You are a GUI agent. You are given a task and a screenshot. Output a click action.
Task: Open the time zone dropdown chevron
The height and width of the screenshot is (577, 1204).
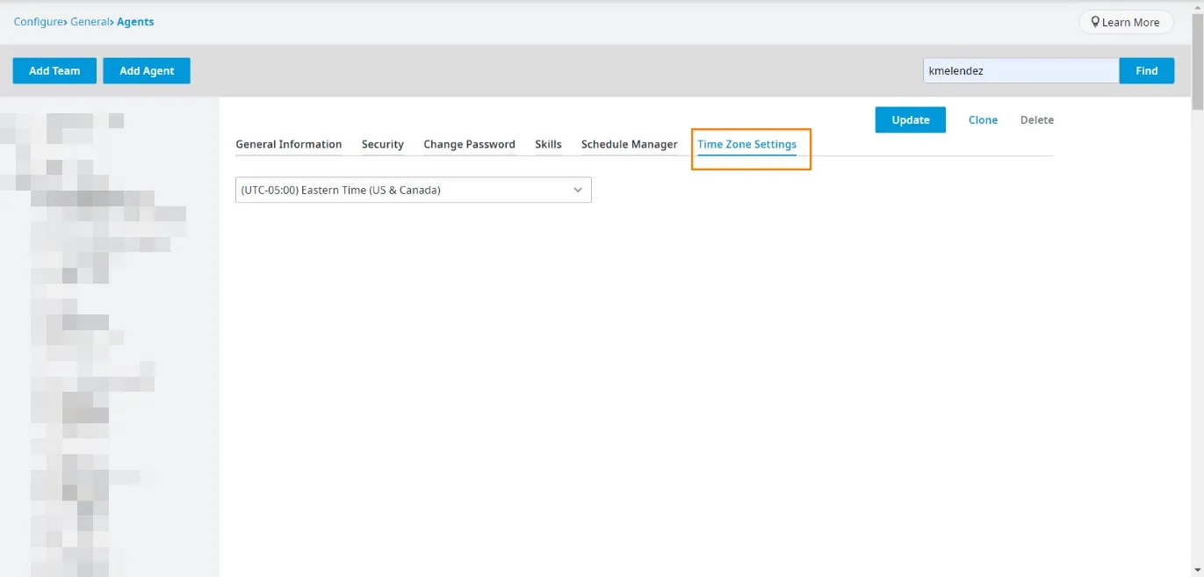[578, 190]
